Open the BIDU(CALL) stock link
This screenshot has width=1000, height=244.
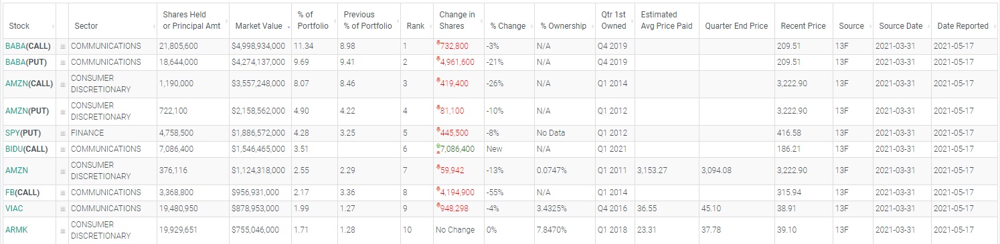[26, 149]
